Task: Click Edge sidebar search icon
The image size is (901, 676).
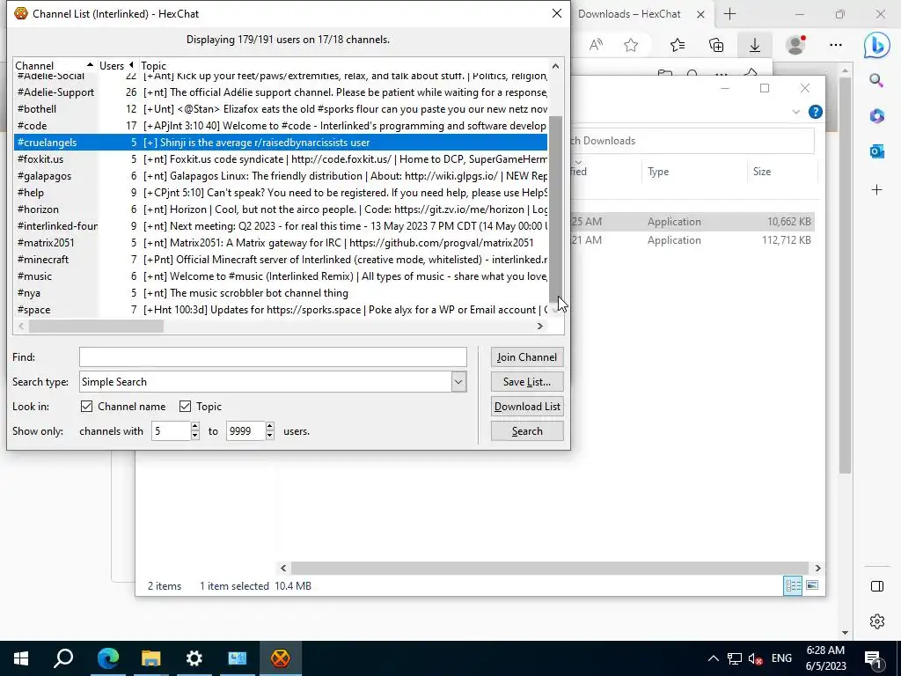Action: [x=876, y=80]
